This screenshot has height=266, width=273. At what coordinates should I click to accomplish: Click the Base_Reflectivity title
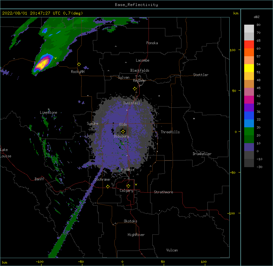tap(136, 5)
